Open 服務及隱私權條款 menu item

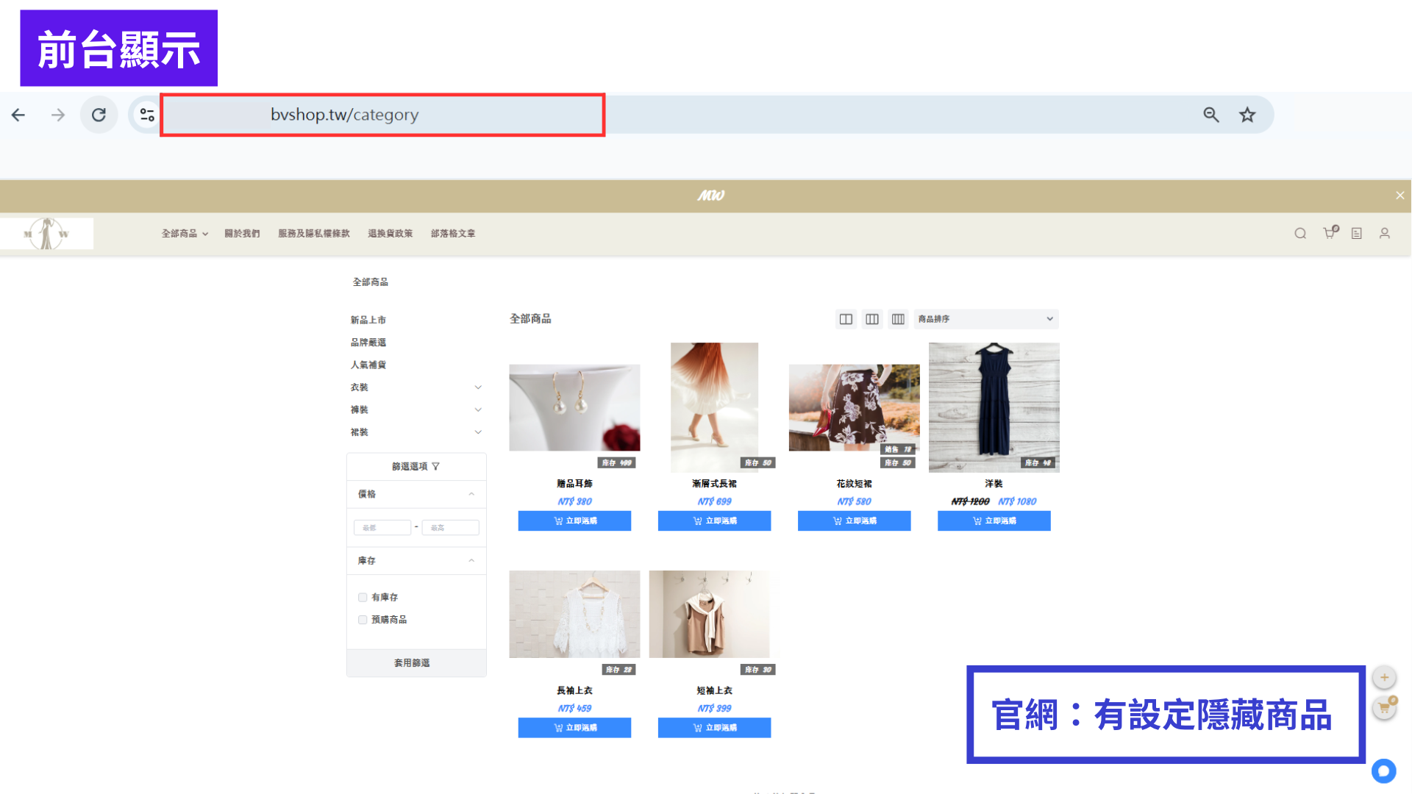(x=314, y=234)
